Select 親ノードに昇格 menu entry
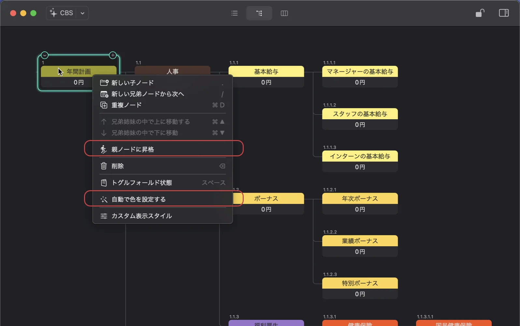 click(163, 149)
